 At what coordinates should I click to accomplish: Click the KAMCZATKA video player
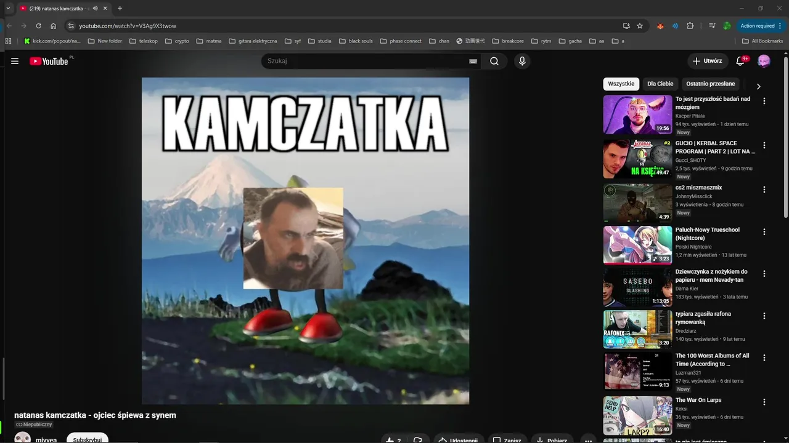[x=305, y=241]
